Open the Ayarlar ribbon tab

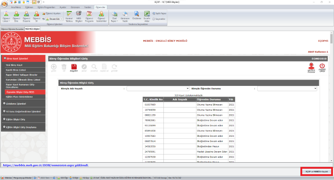click(63, 7)
